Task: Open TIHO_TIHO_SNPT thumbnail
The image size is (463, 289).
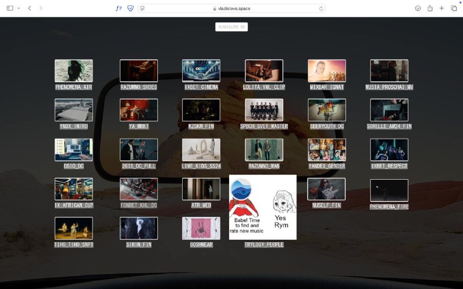Action: coord(74,228)
